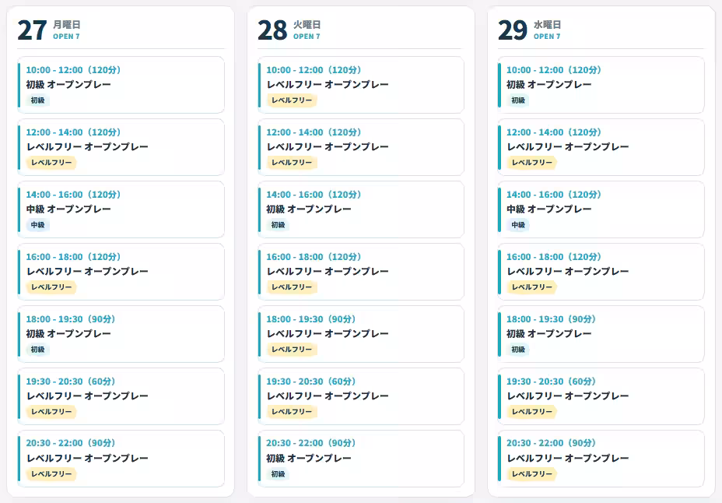Open Wednesday 10:00 - 12:00 初級 session
This screenshot has width=722, height=503.
(x=601, y=85)
